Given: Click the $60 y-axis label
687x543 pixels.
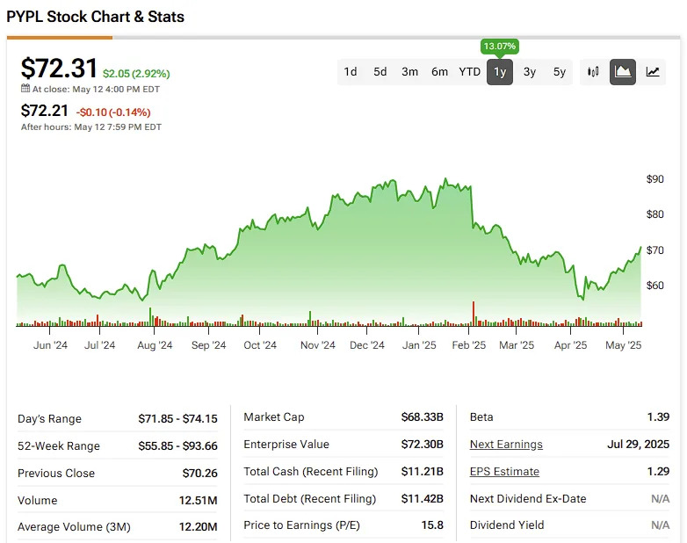Looking at the screenshot, I should point(655,286).
